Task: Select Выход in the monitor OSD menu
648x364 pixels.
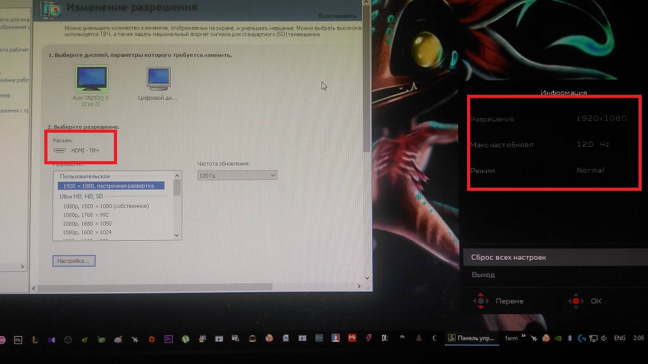Action: click(483, 275)
